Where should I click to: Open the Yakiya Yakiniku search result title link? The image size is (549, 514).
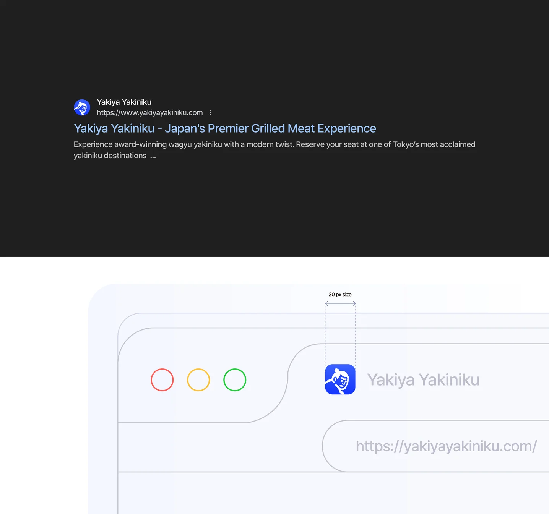coord(225,128)
